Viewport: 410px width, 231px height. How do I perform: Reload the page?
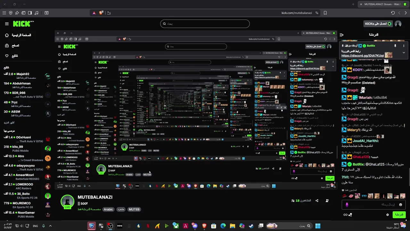[x=393, y=13]
